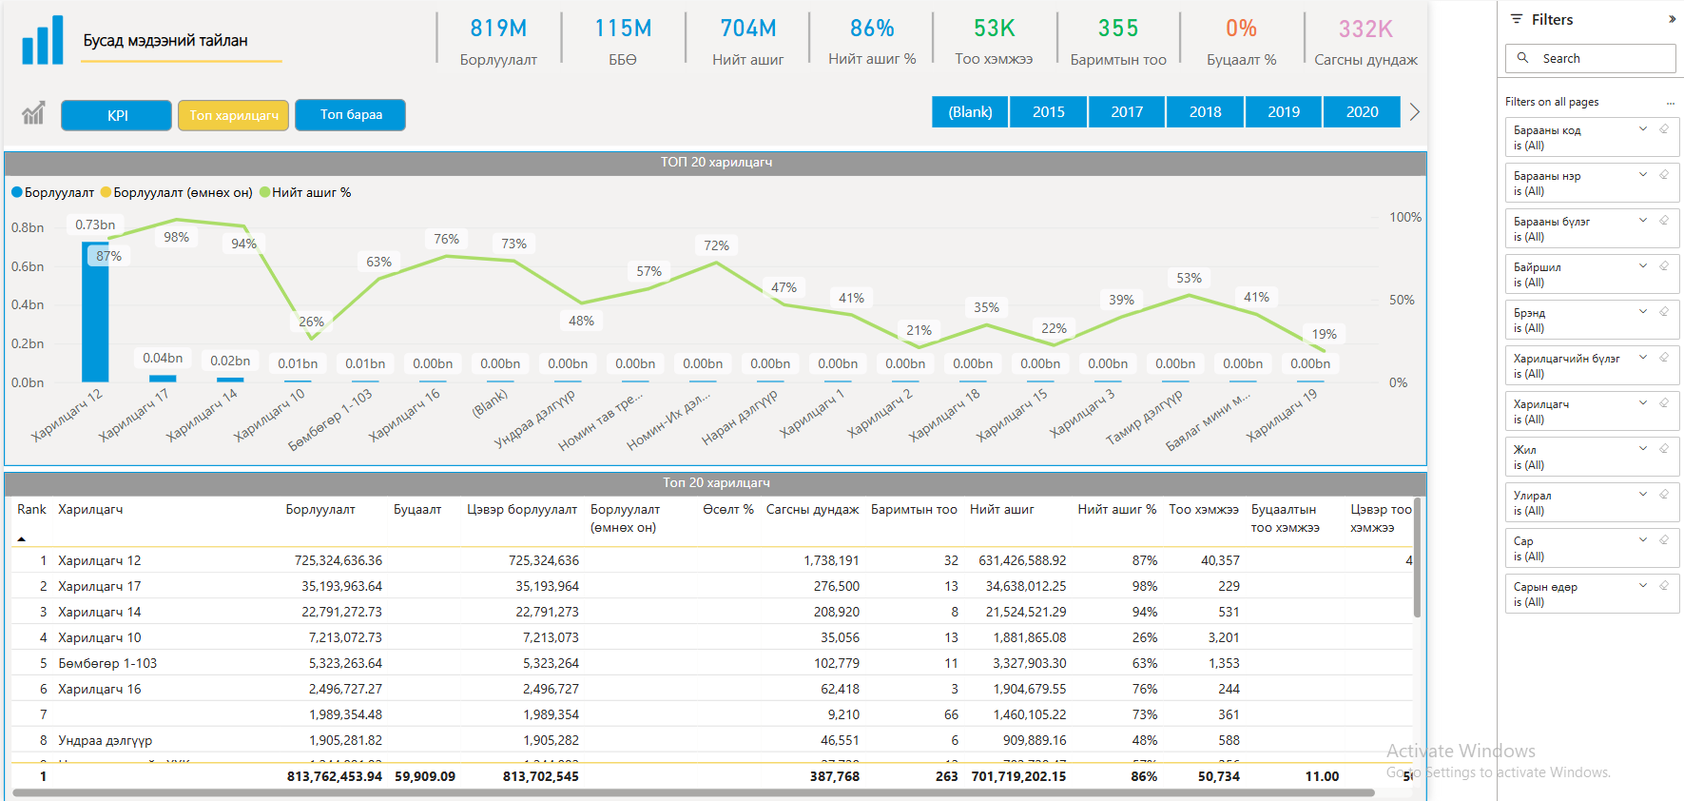This screenshot has height=801, width=1684.
Task: Click the next arrow on the year slicer
Action: (x=1415, y=112)
